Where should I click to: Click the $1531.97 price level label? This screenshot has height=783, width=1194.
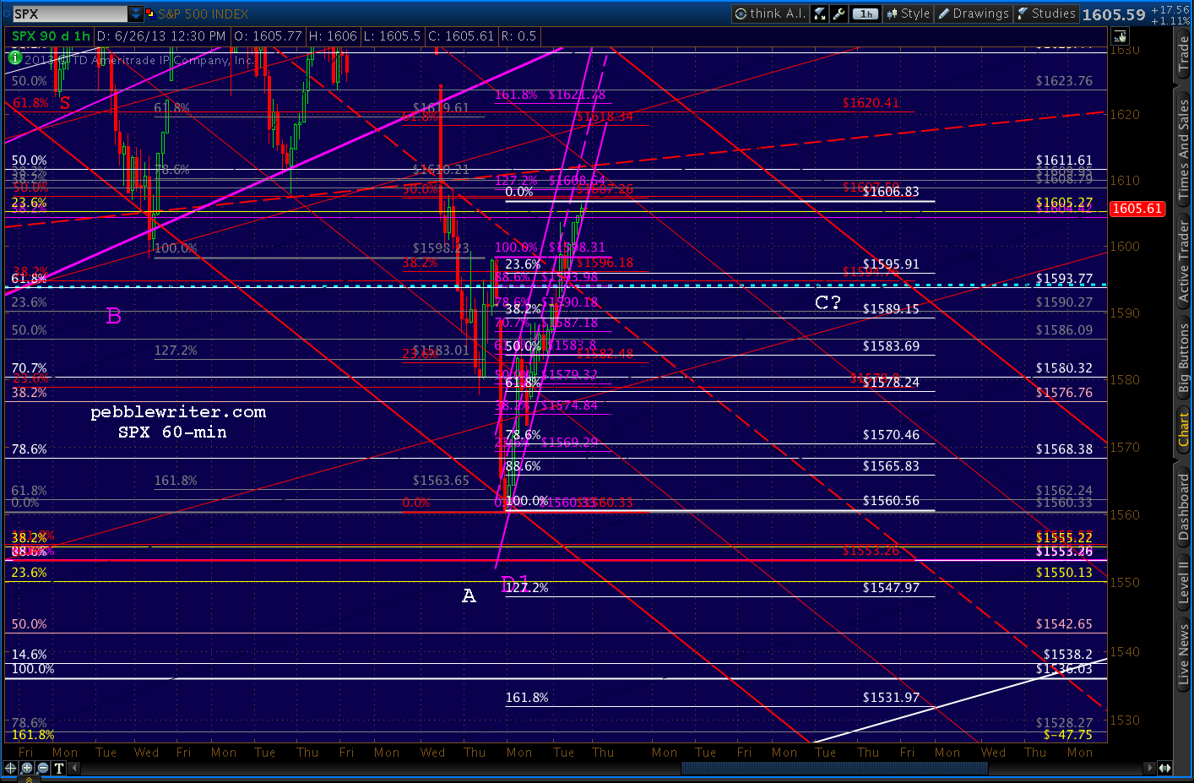point(891,698)
